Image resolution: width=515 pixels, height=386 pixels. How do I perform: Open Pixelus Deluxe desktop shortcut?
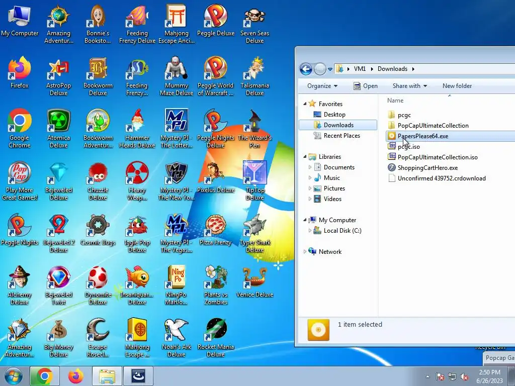tap(216, 177)
